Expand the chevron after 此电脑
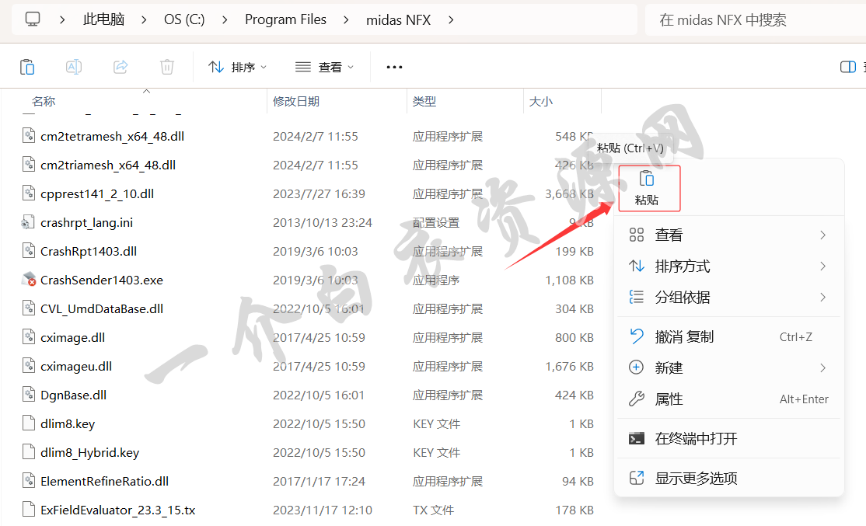This screenshot has height=526, width=866. pos(144,20)
